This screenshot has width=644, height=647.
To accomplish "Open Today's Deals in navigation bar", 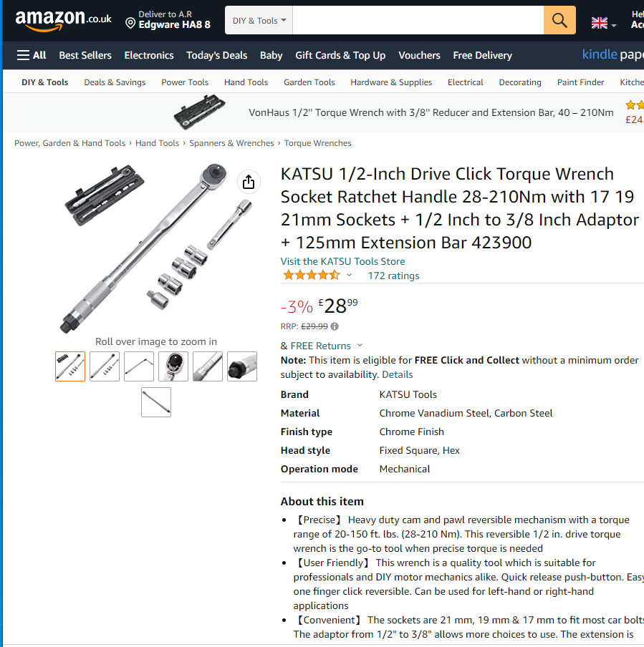I will tap(216, 55).
